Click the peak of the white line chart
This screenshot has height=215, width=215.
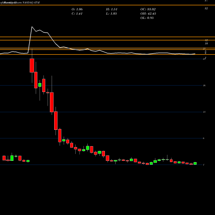point(32,27)
